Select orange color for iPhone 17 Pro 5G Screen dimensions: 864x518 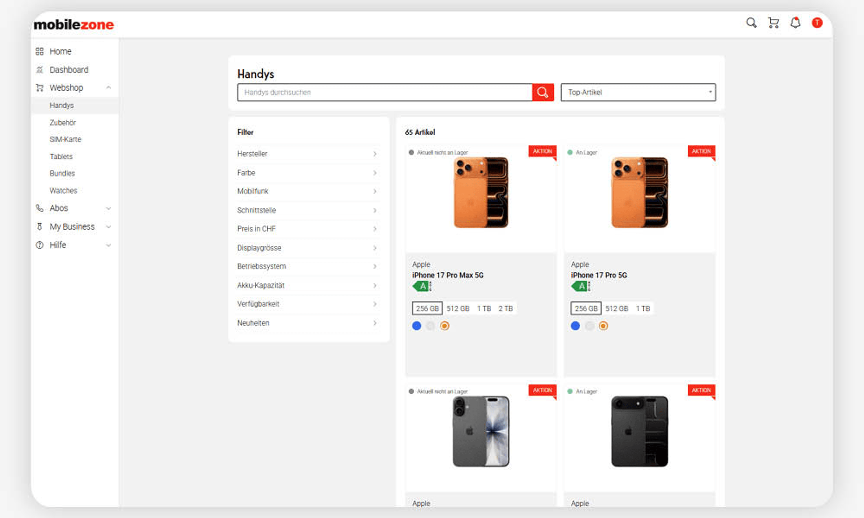[603, 326]
